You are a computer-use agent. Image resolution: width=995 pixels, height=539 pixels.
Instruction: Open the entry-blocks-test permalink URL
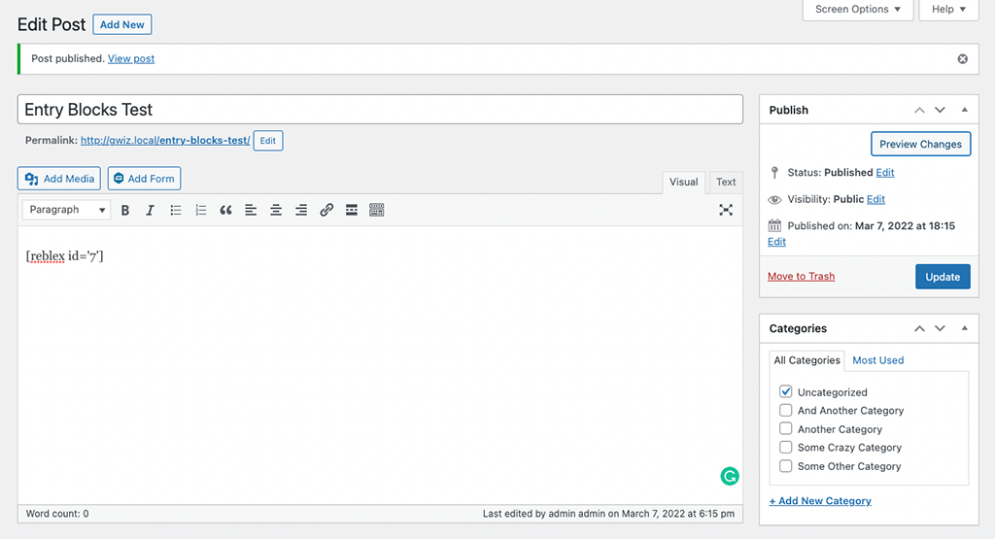[x=165, y=140]
